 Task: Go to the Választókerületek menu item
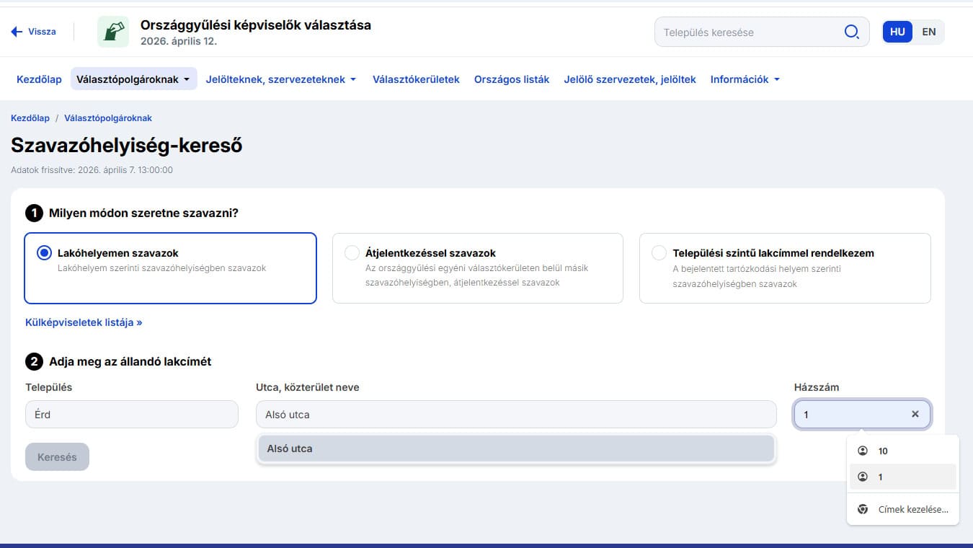click(x=416, y=79)
